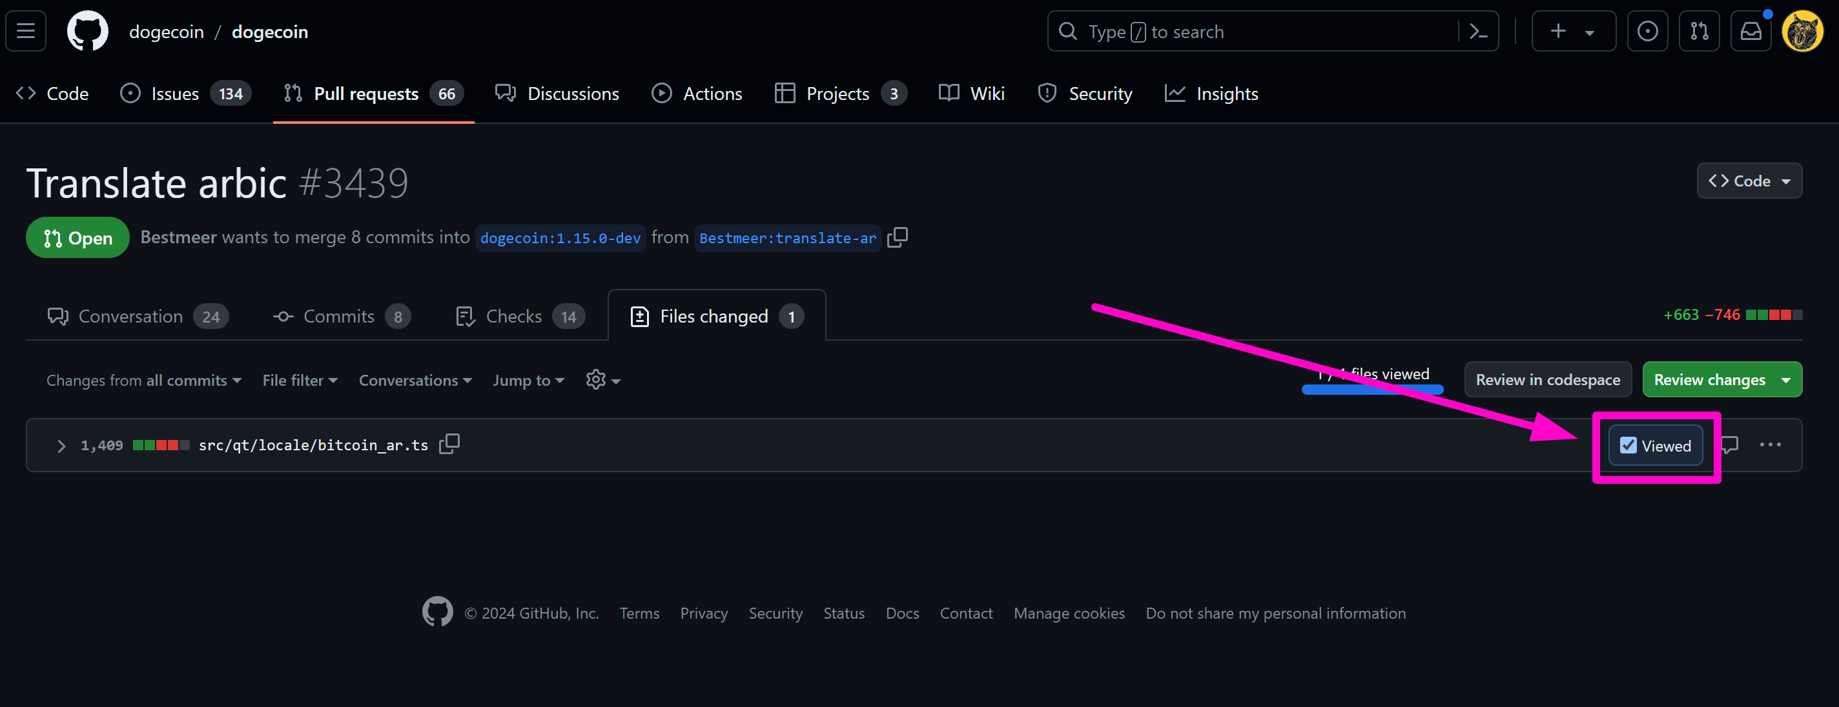
Task: Open the Pull requests tab
Action: click(x=373, y=94)
